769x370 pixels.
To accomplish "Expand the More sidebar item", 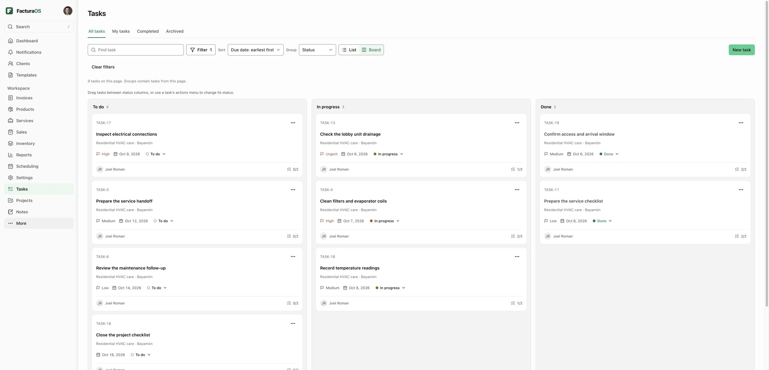I will pos(39,223).
